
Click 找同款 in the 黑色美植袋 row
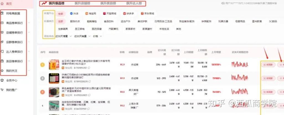tap(268, 92)
